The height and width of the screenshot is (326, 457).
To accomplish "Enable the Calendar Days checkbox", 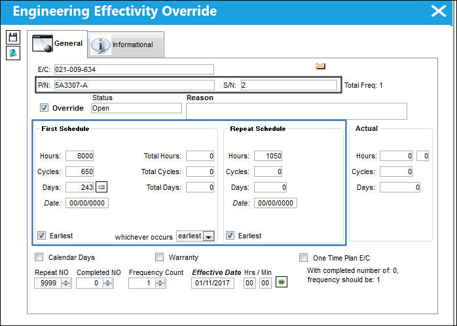I will [39, 257].
